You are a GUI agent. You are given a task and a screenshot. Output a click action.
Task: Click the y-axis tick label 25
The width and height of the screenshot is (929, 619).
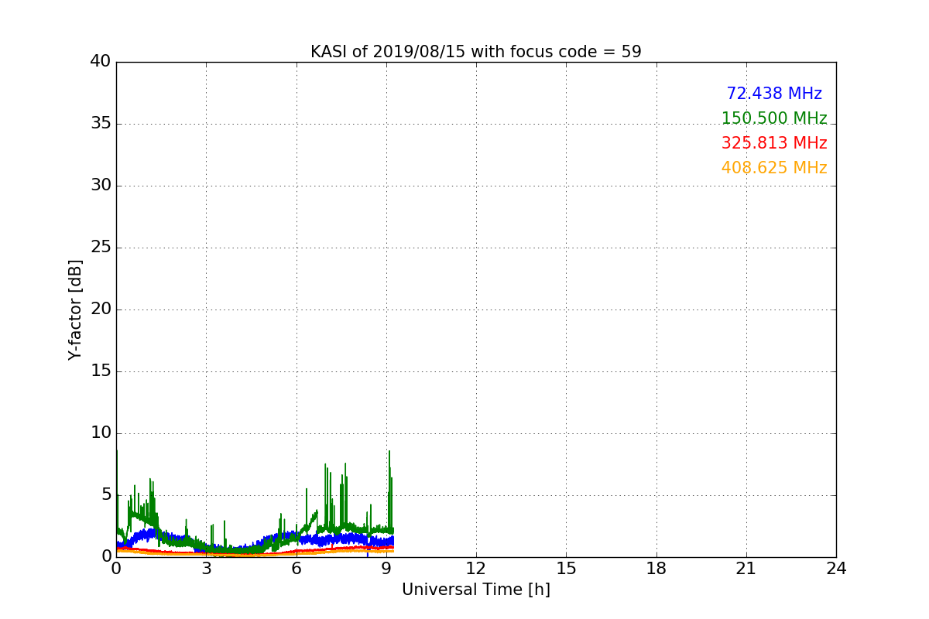pyautogui.click(x=101, y=248)
